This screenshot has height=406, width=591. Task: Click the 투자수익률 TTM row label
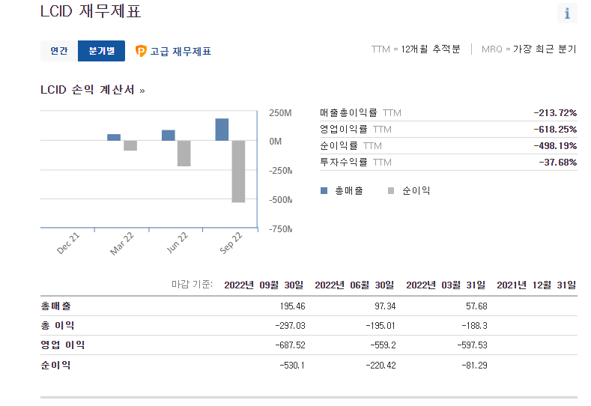coord(356,163)
